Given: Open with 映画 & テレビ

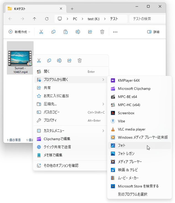Looking at the screenshot, I should pyautogui.click(x=139, y=170).
